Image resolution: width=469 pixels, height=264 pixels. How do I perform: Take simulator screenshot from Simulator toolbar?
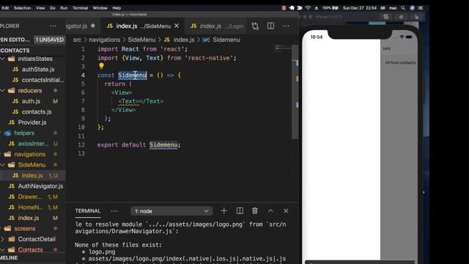coord(386,17)
